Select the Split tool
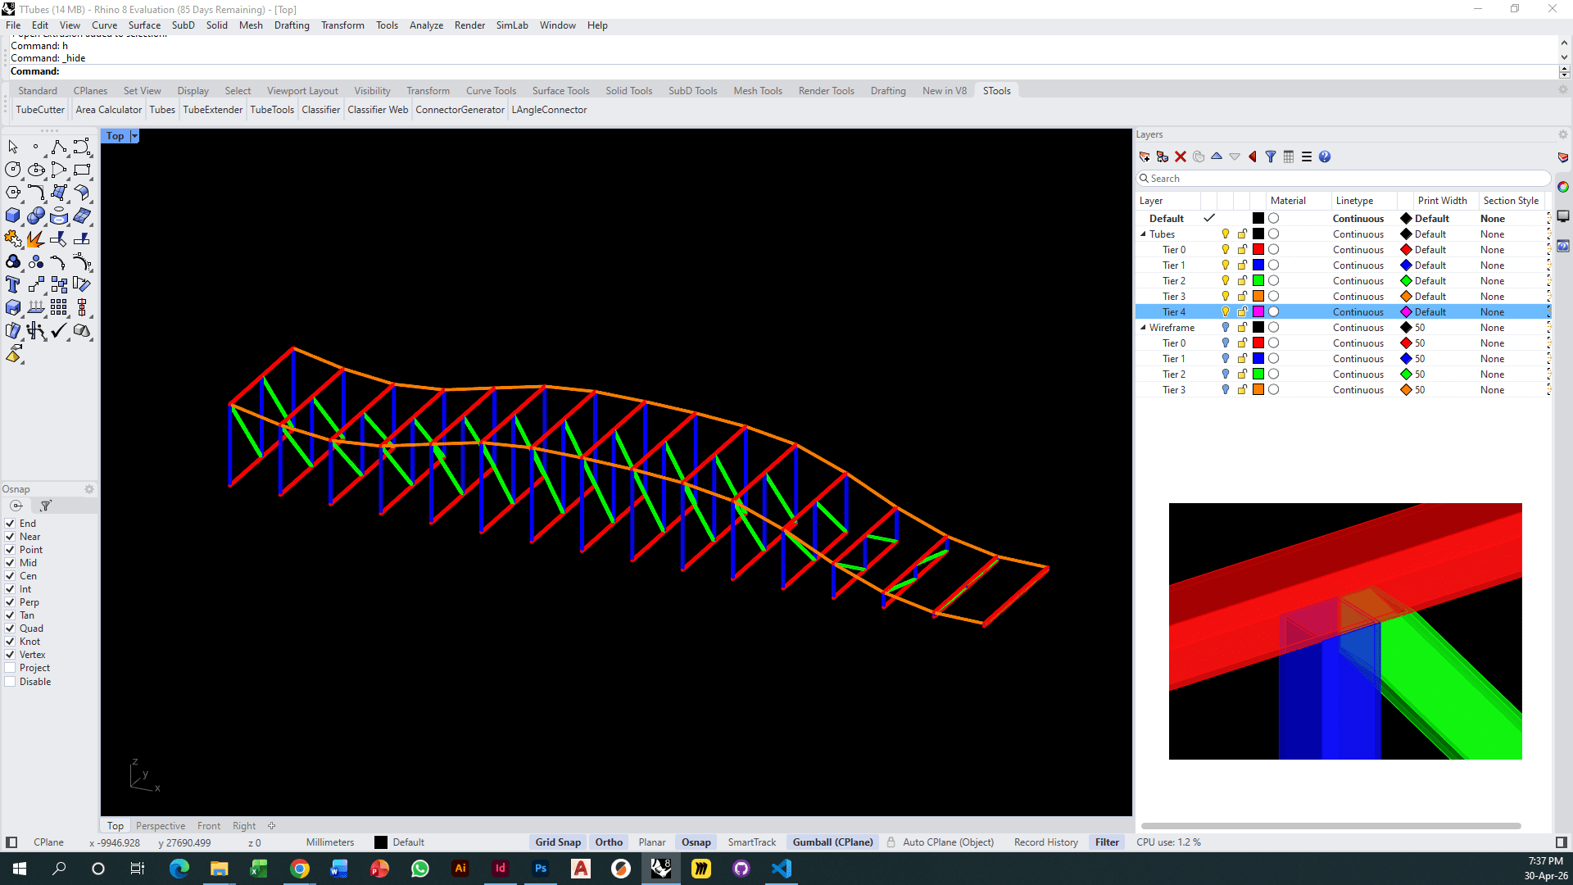This screenshot has height=885, width=1573. 82,238
